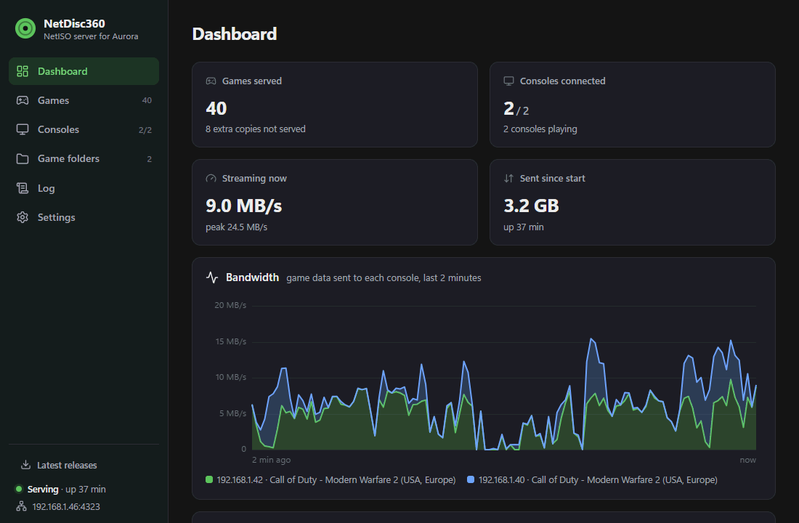The image size is (799, 523).
Task: Click the Sent since start card
Action: coord(633,203)
